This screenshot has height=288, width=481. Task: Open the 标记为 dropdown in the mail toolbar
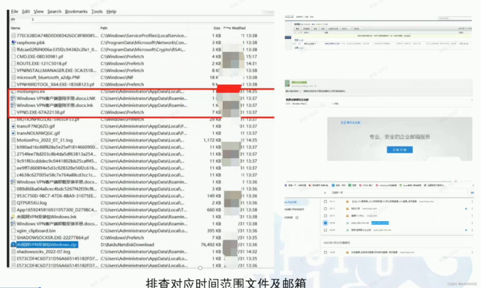pyautogui.click(x=347, y=28)
